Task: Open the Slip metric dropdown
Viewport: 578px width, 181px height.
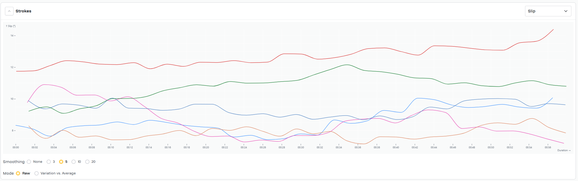Action: pyautogui.click(x=548, y=11)
